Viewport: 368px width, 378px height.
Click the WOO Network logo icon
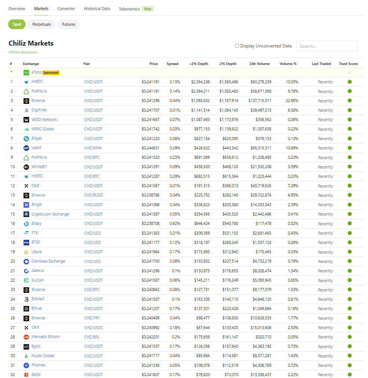[x=26, y=120]
